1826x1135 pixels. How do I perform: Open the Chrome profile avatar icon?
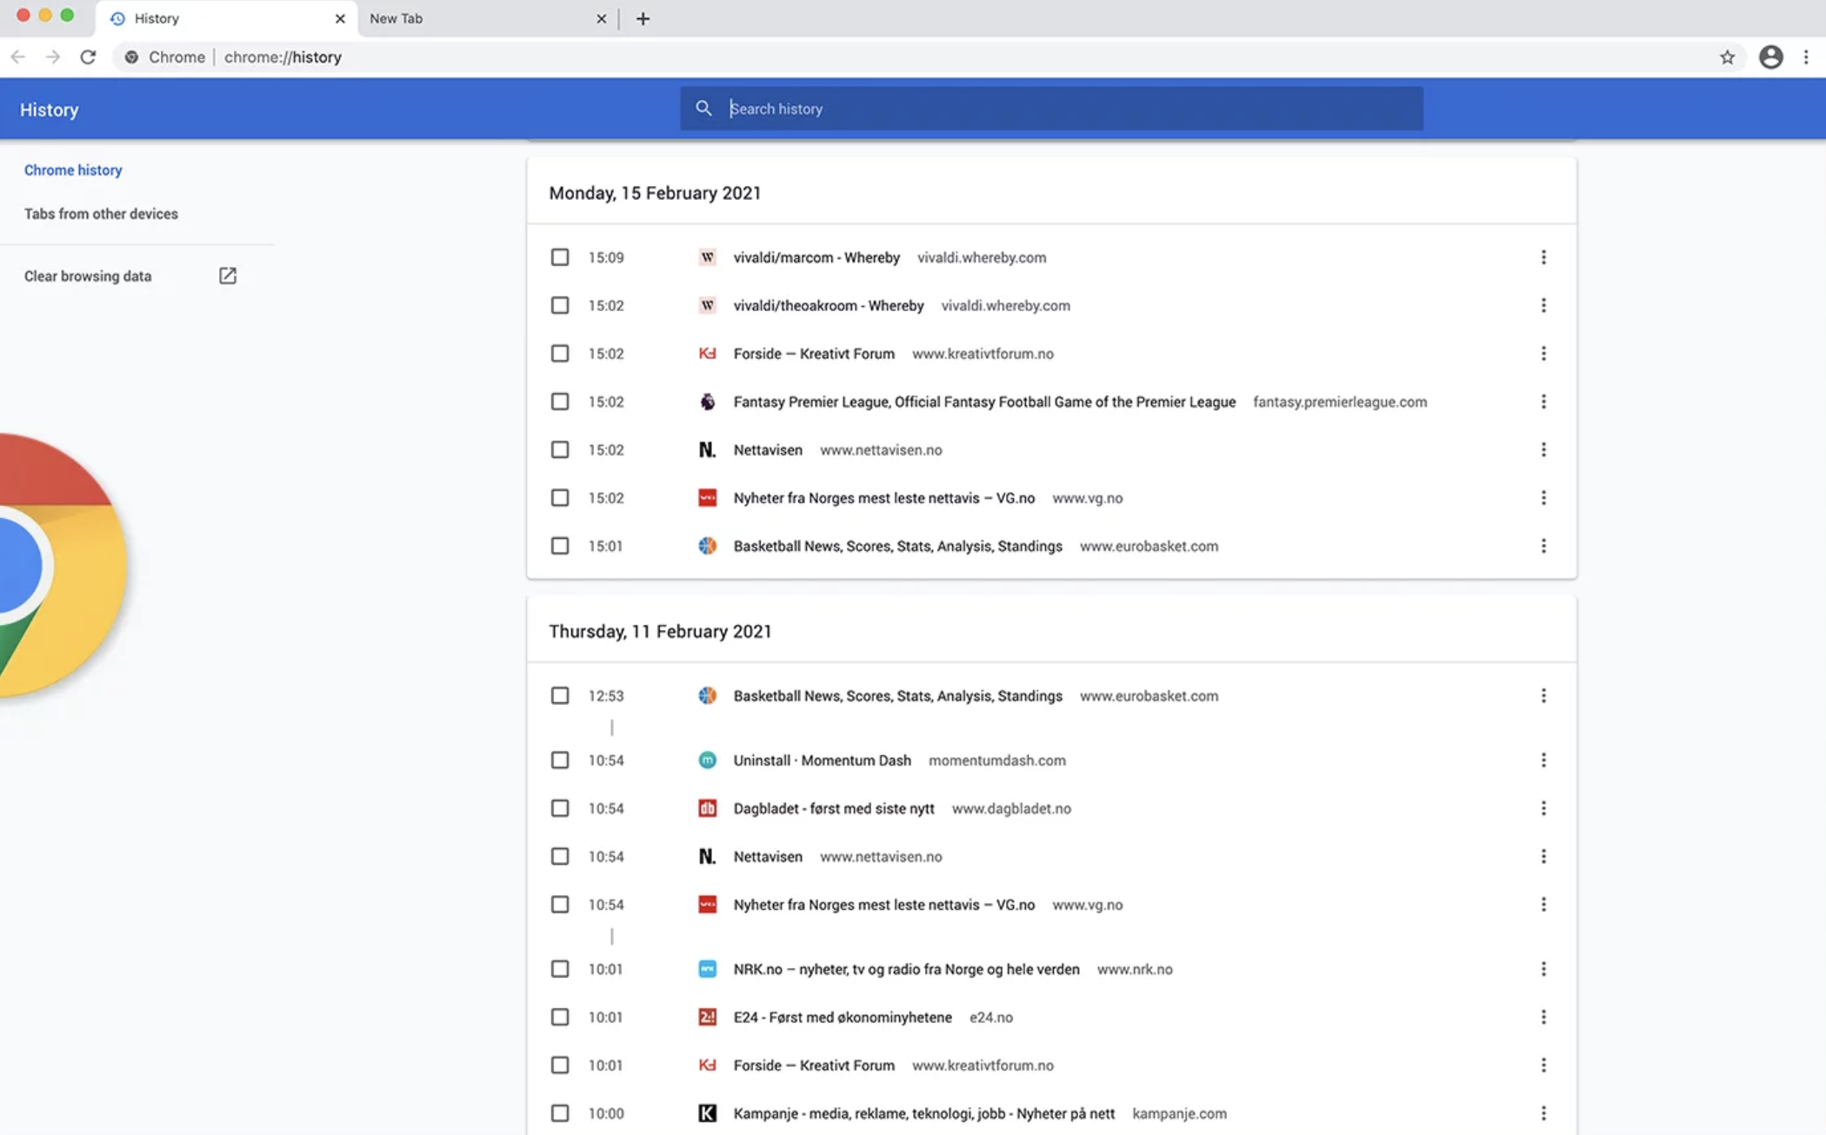point(1770,57)
